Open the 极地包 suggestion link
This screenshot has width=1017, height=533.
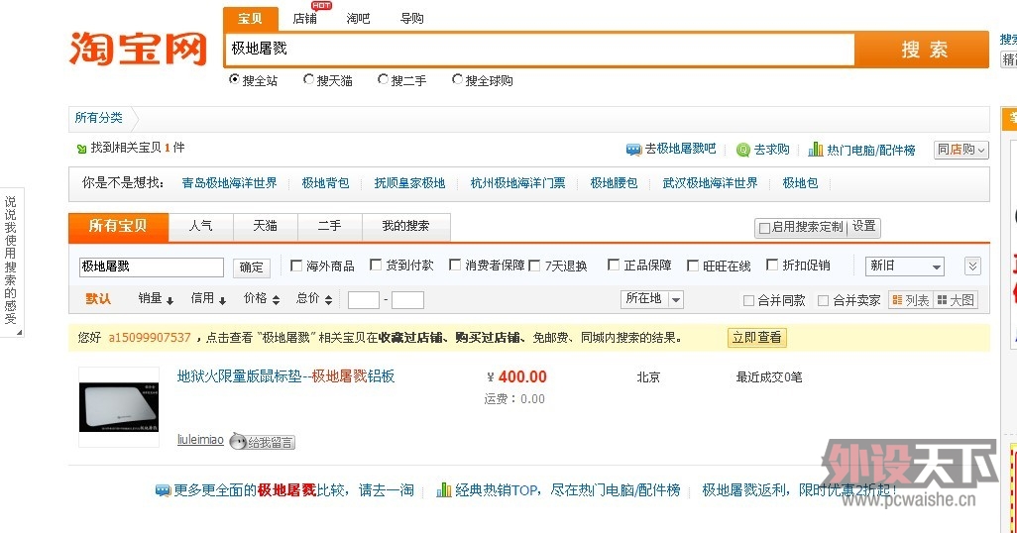click(x=800, y=183)
